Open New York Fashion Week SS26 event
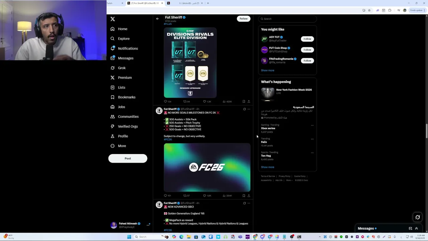Viewport: 428px width, 241px height. pos(287,94)
